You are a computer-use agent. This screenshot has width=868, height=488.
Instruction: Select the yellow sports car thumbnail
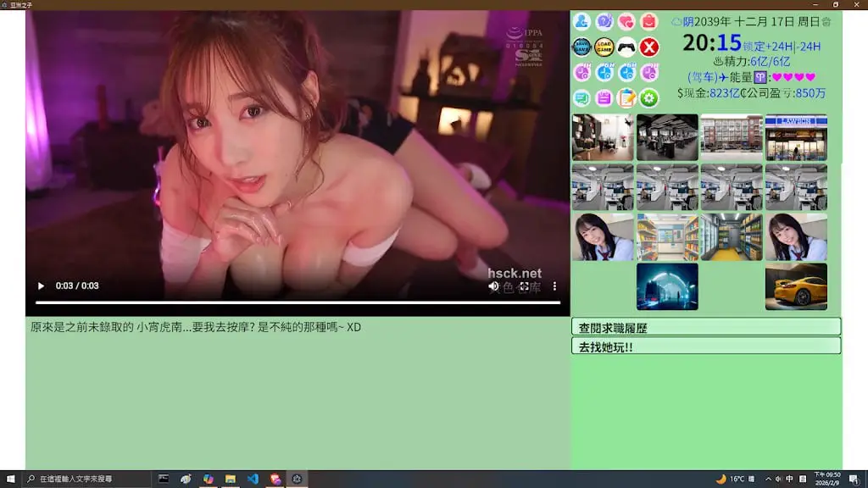[796, 286]
